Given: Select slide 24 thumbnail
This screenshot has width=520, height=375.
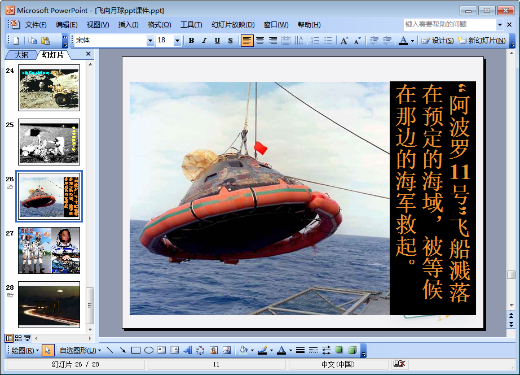Looking at the screenshot, I should click(x=49, y=88).
